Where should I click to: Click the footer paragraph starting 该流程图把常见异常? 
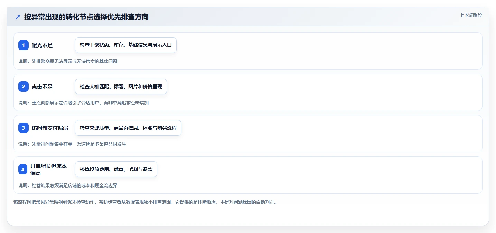coord(145,202)
